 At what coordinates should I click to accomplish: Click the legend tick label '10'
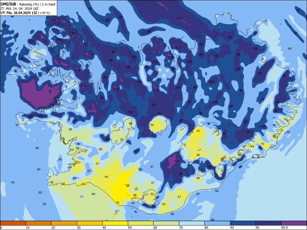pyautogui.click(x=28, y=228)
